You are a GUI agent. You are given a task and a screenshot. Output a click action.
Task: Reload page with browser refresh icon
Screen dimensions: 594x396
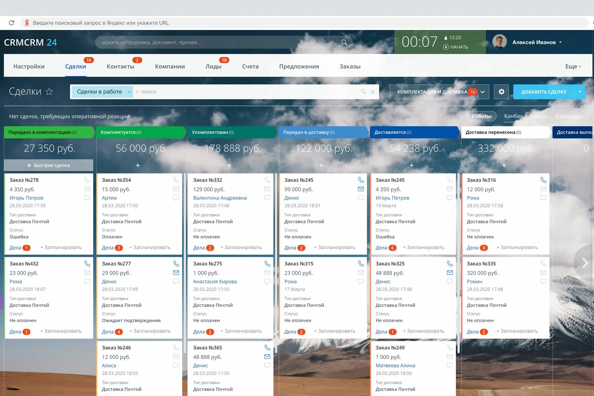tap(12, 23)
